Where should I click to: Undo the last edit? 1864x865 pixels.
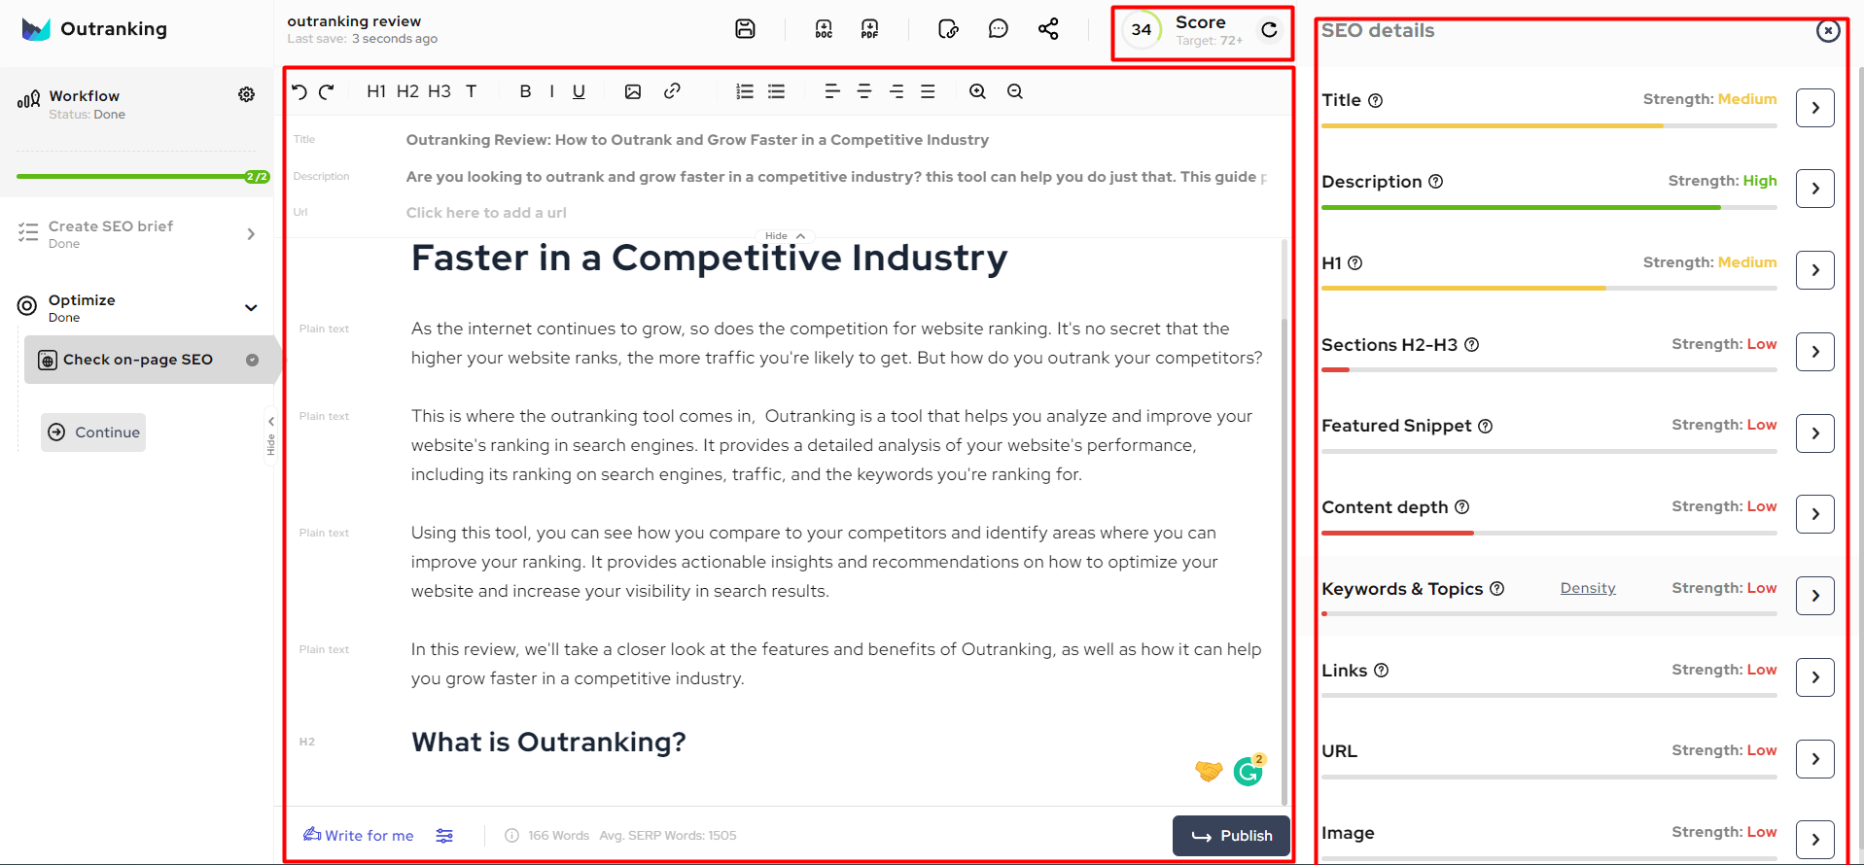click(x=299, y=91)
